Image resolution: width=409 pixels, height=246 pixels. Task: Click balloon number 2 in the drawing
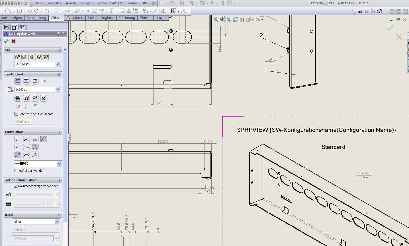pyautogui.click(x=261, y=35)
